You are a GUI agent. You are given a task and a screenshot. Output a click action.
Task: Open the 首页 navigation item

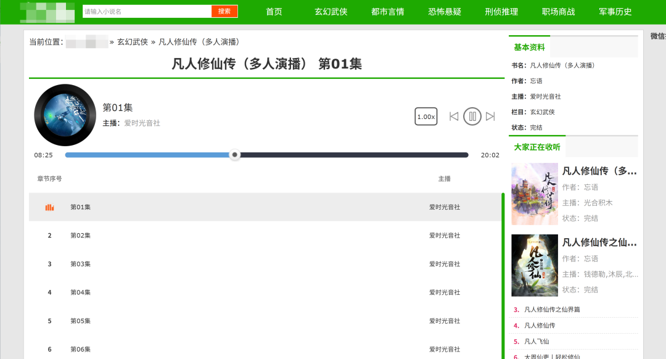point(273,11)
